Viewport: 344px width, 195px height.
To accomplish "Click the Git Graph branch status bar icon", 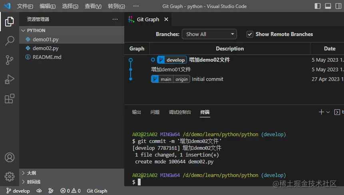I will (51, 191).
